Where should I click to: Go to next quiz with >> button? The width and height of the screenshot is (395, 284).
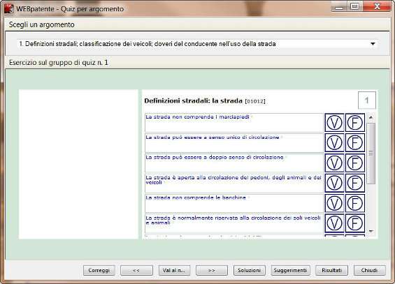click(212, 271)
